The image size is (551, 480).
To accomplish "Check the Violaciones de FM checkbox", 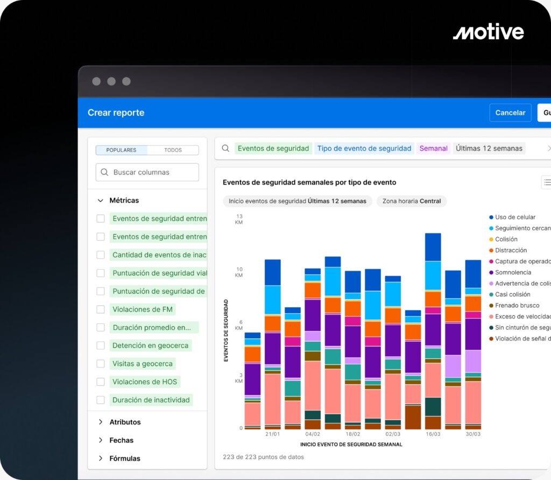I will (x=101, y=309).
